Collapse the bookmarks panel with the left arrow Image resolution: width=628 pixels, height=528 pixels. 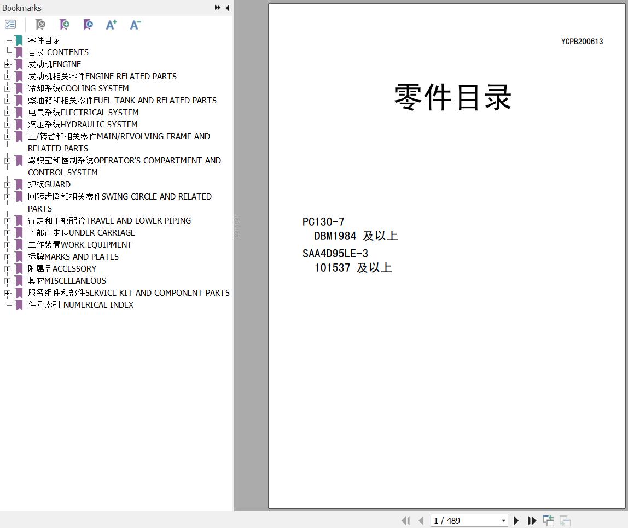click(x=228, y=8)
